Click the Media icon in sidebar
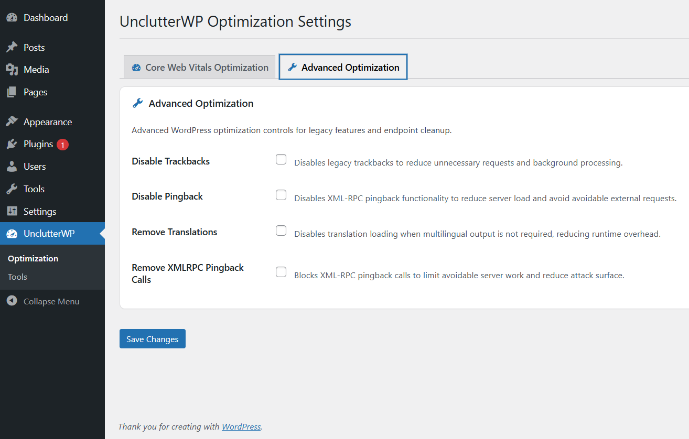The width and height of the screenshot is (689, 439). point(12,70)
